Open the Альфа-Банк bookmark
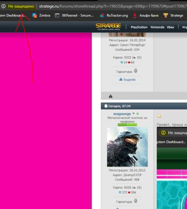187x209 pixels. coord(146,15)
